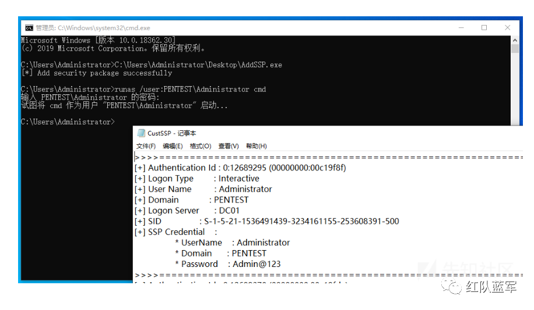Viewport: 534px width, 310px height.
Task: Click the Authentication Id 0:12689295 line
Action: coord(240,168)
